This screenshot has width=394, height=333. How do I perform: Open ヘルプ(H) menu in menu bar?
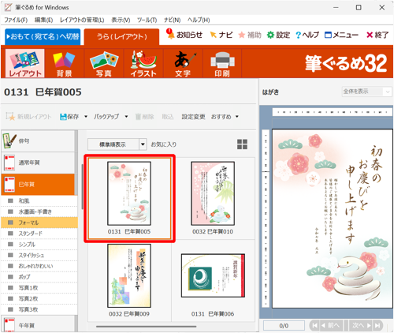[199, 20]
